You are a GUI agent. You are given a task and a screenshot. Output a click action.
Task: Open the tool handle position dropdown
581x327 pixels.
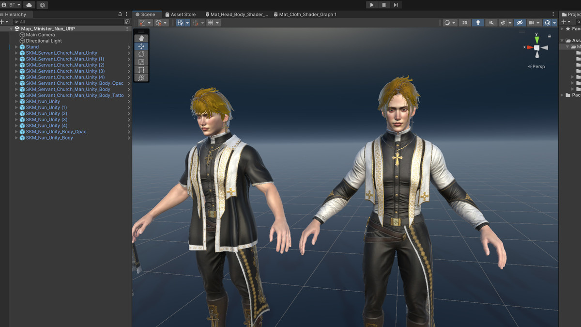pos(145,23)
